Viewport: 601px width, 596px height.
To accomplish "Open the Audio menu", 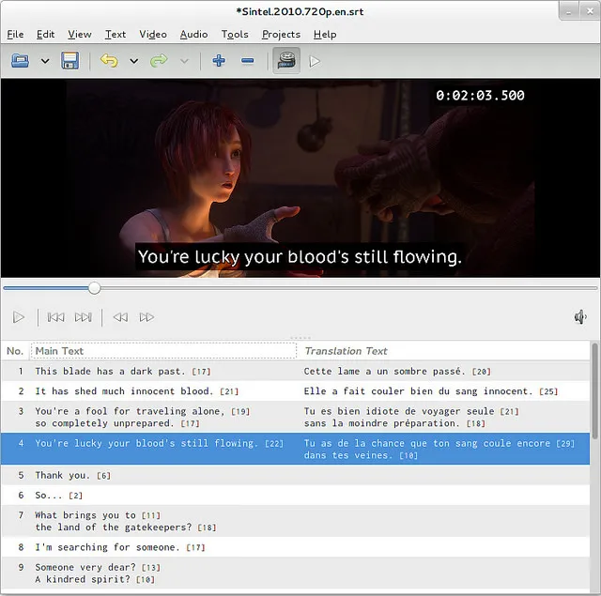I will [x=193, y=34].
